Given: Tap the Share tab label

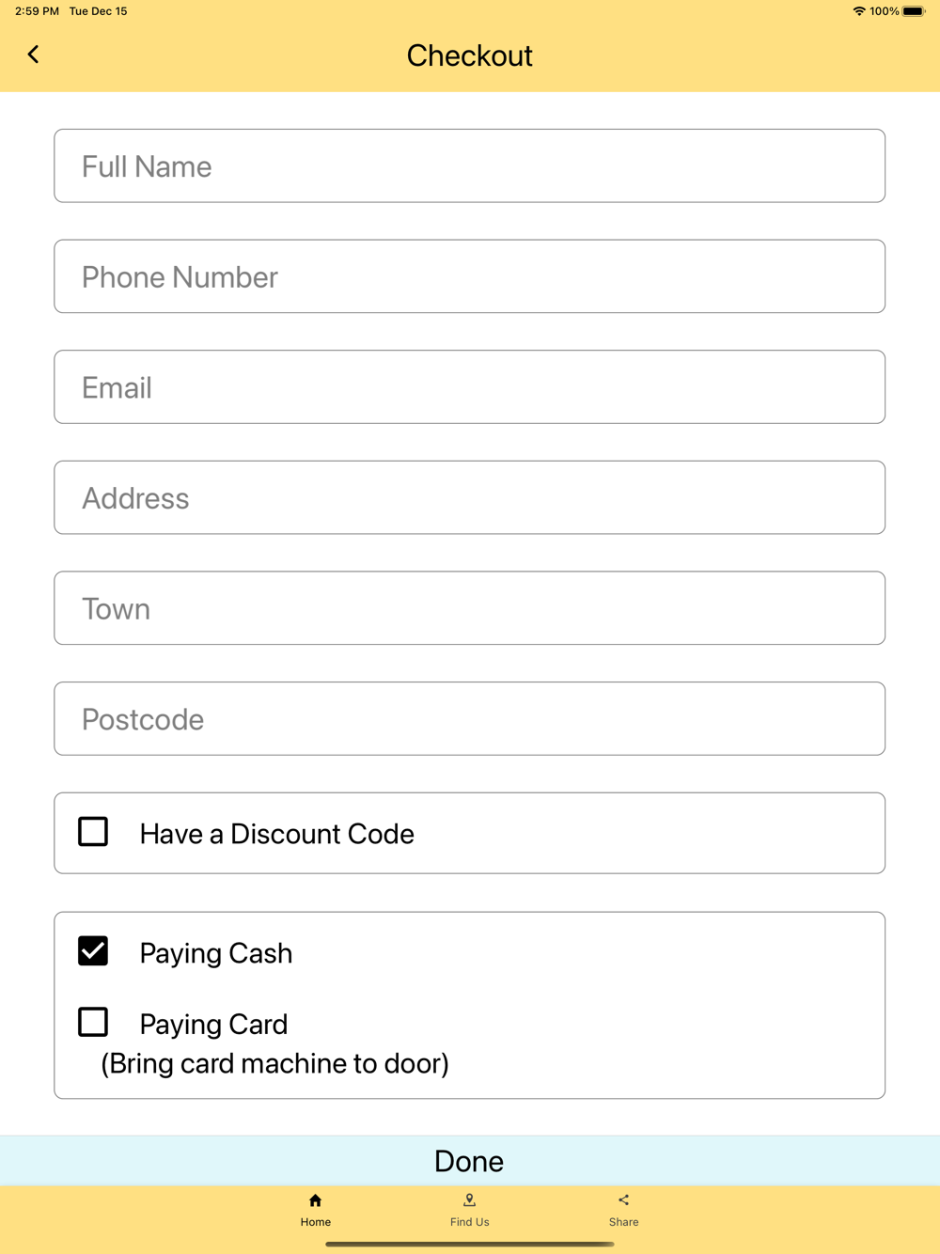Looking at the screenshot, I should coord(623,1222).
